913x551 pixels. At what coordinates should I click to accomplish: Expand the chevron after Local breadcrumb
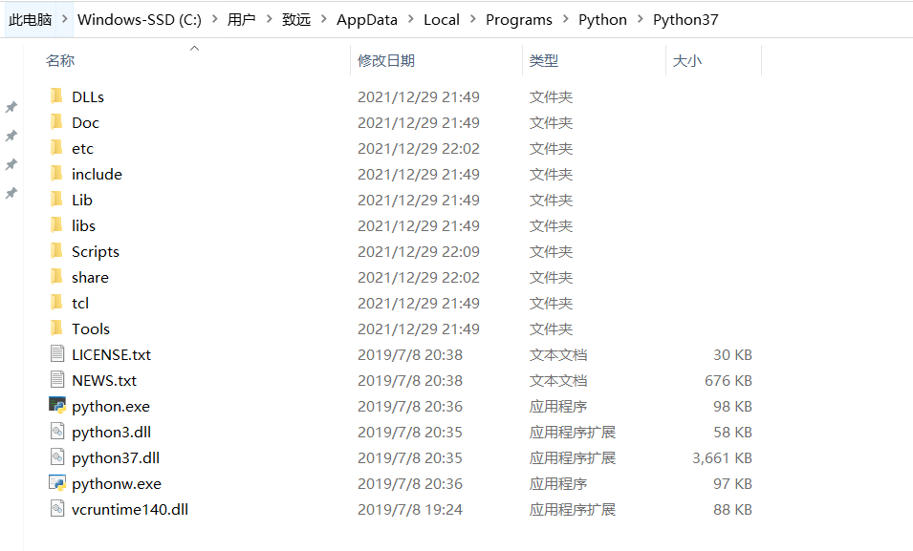coord(473,19)
